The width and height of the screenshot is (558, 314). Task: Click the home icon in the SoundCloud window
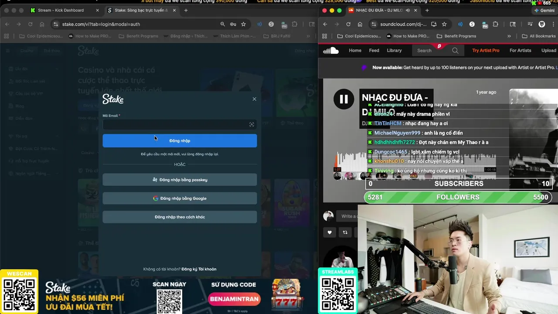360,24
